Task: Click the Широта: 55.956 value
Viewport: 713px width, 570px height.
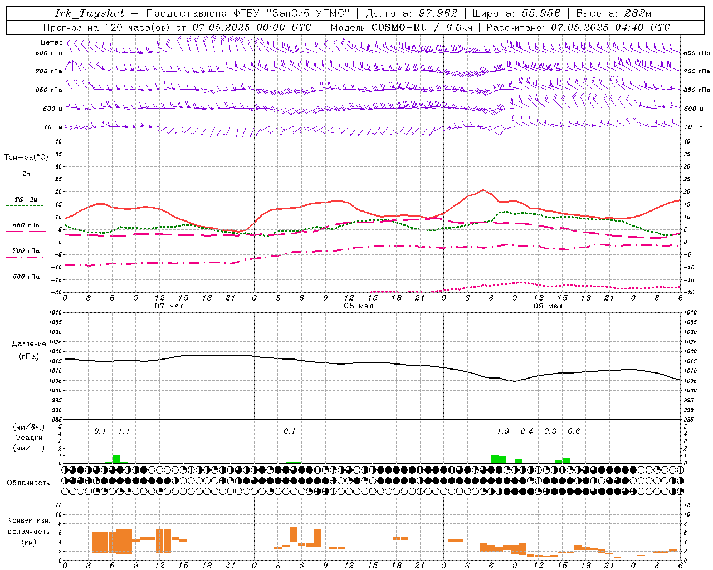Action: (x=516, y=13)
